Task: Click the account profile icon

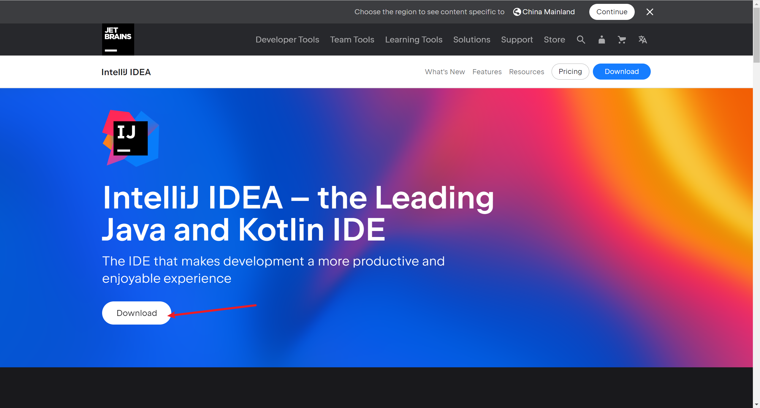Action: point(601,39)
